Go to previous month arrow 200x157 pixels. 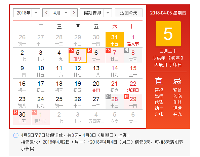coord(46,13)
